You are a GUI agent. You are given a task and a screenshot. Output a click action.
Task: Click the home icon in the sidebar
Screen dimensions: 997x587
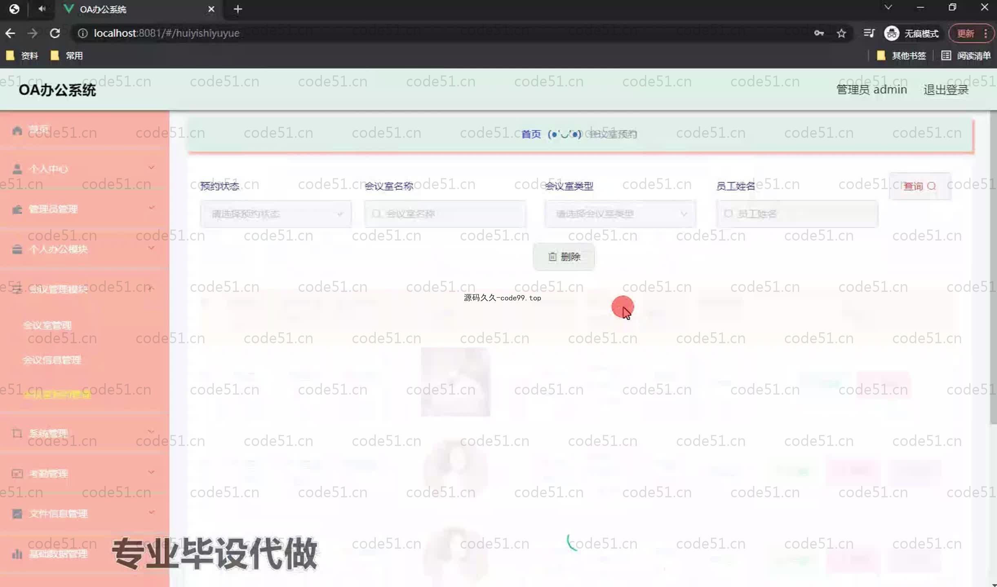(x=17, y=130)
